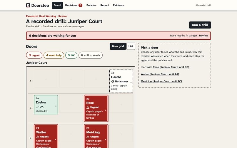The width and height of the screenshot is (237, 148).
Task: Switch to the Evidence tab
Action: (118, 5)
